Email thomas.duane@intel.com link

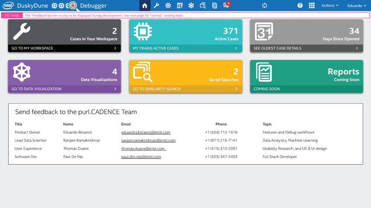[x=144, y=148]
